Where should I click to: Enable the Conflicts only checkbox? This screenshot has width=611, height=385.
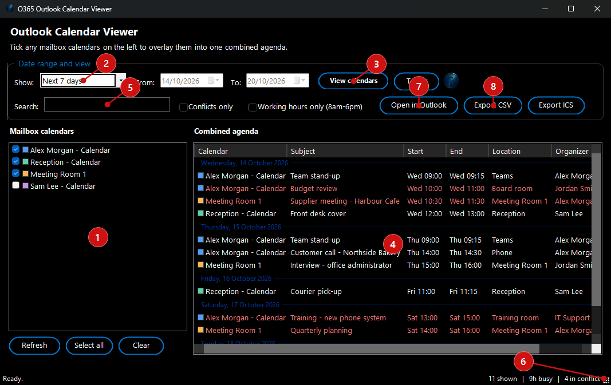tap(183, 107)
